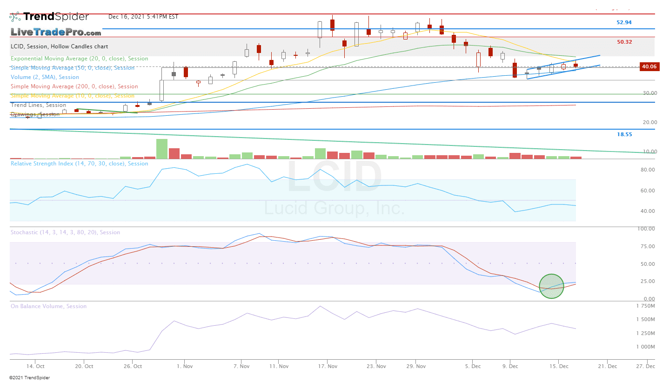The image size is (669, 382).
Task: Select the Simple Moving Average 10 legend entry
Action: coord(72,96)
